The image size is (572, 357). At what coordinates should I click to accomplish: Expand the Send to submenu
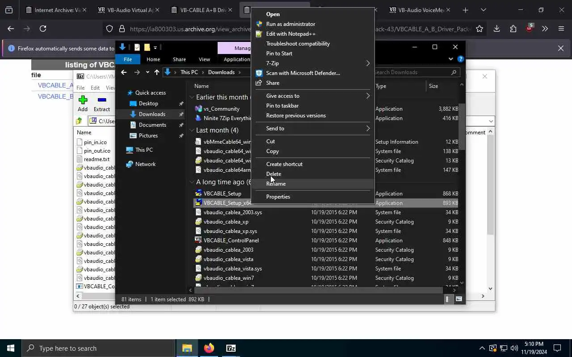click(313, 129)
